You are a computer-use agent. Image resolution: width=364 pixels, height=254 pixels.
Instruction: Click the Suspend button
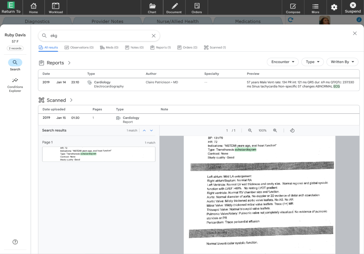click(353, 8)
